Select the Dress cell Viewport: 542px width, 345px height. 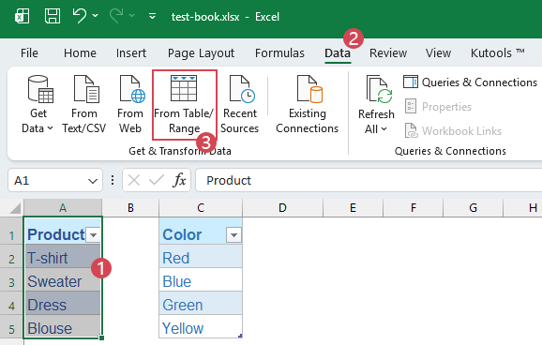click(x=63, y=303)
